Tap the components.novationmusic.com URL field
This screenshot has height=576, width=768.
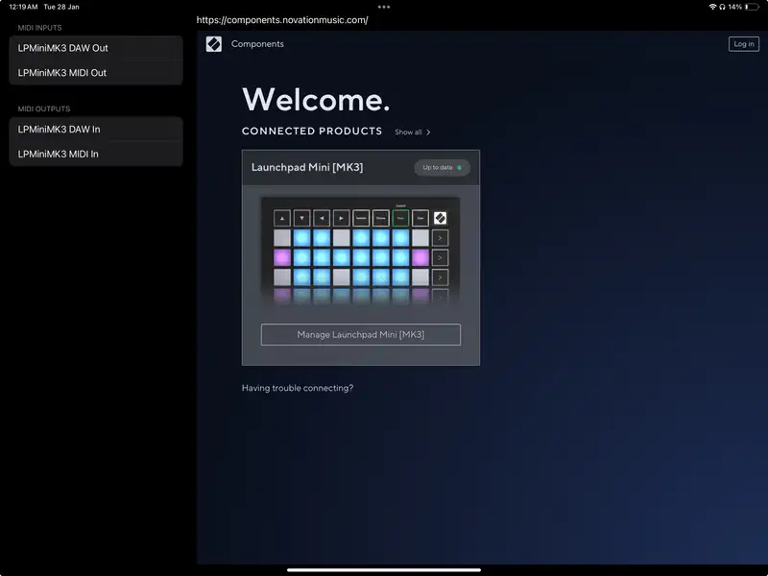(282, 20)
